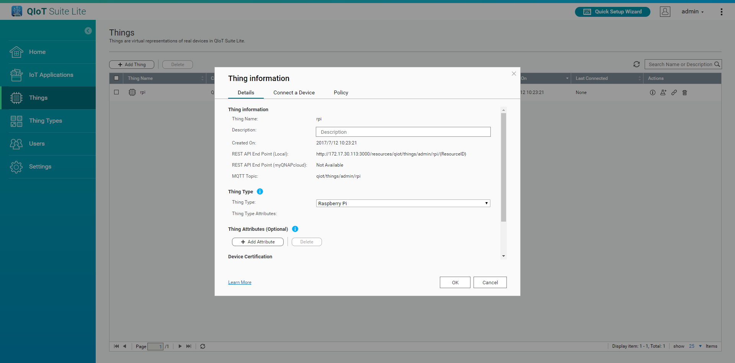The image size is (735, 363).
Task: Click the search magnifier icon
Action: pos(717,64)
